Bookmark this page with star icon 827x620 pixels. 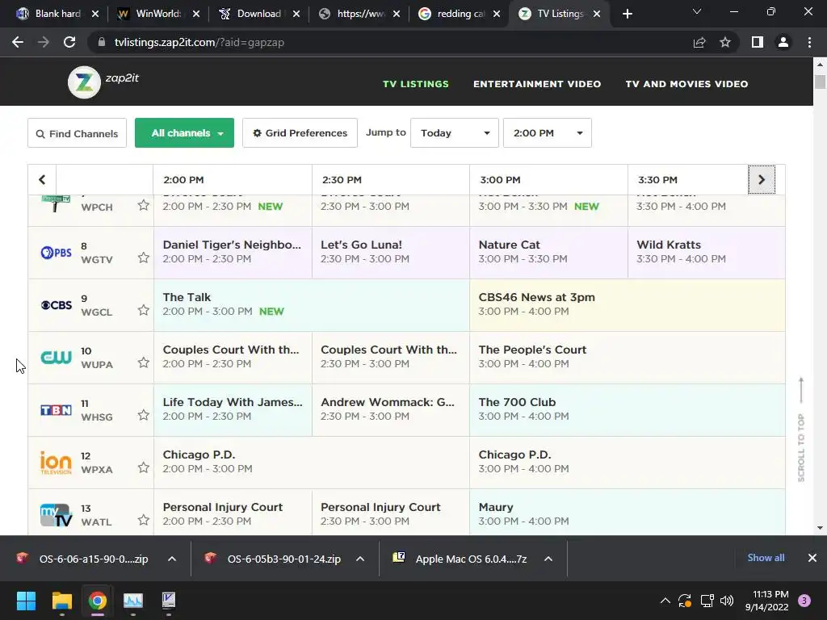725,42
